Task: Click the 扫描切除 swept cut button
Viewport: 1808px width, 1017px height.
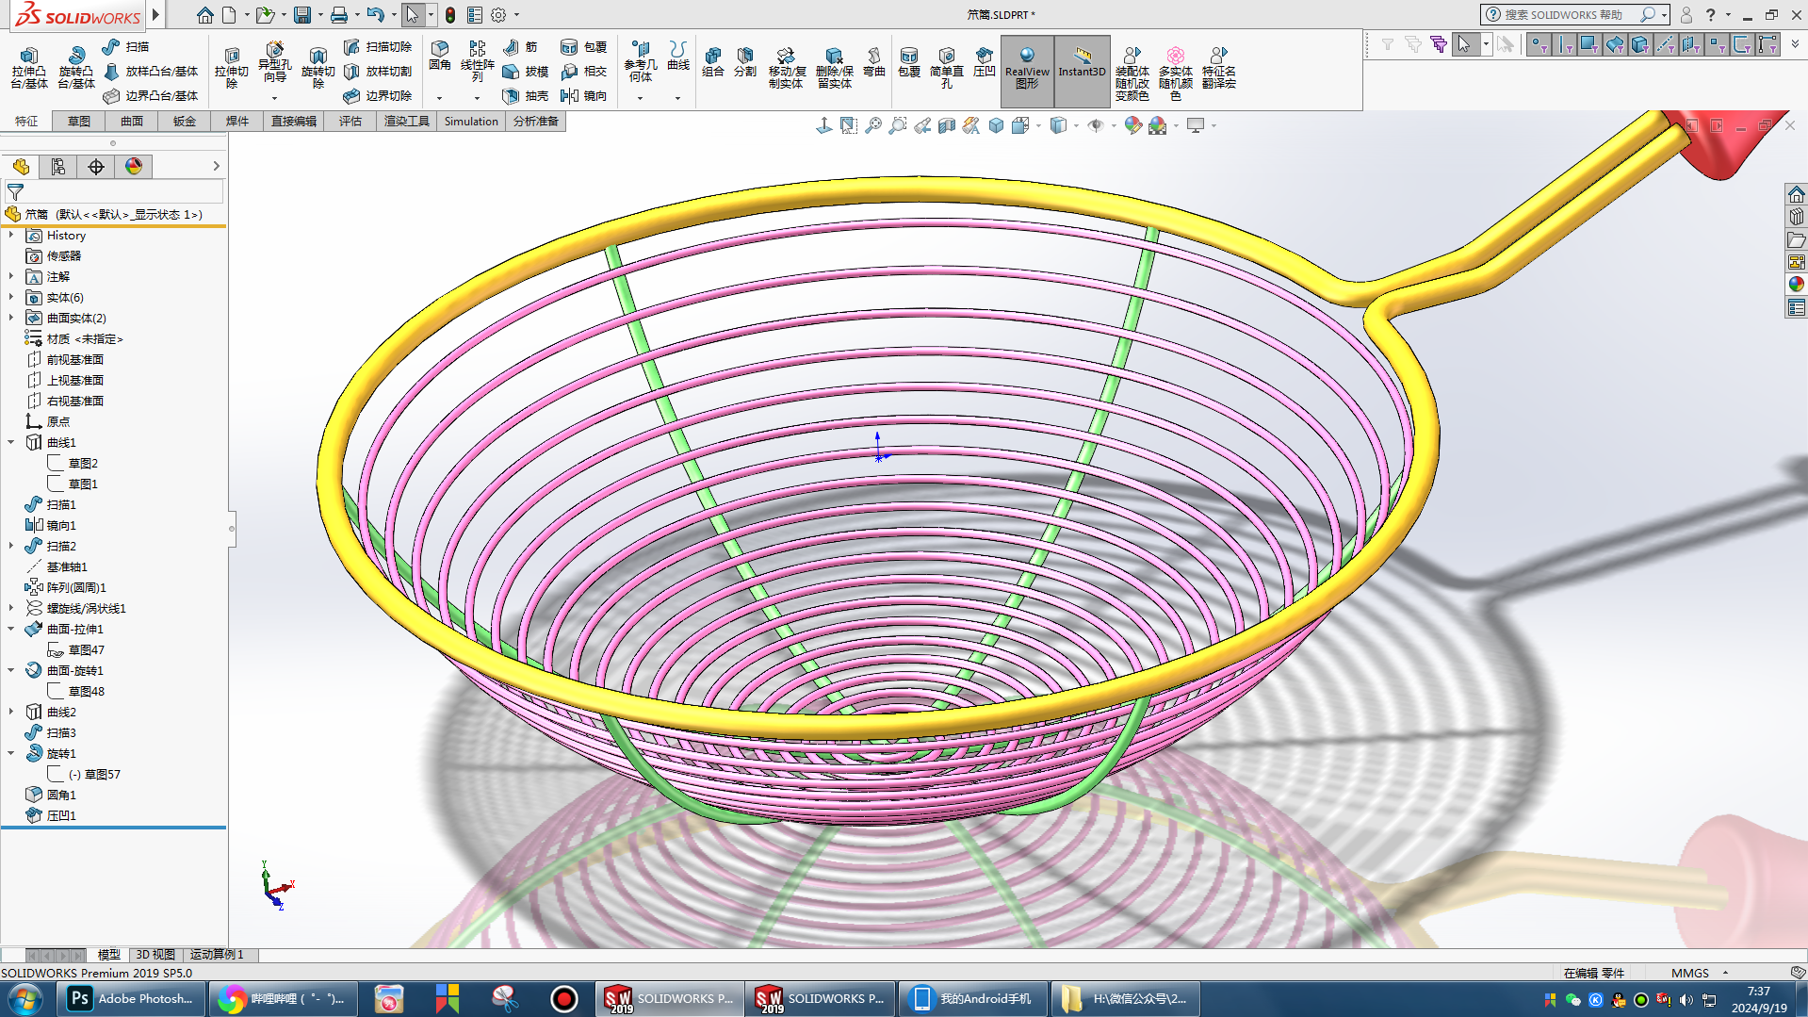Action: 379,47
